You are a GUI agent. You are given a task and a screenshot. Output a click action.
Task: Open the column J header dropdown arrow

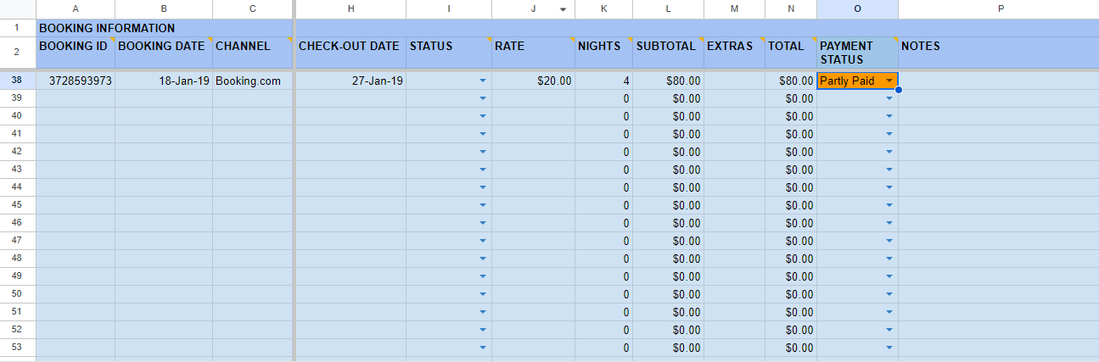tap(562, 9)
